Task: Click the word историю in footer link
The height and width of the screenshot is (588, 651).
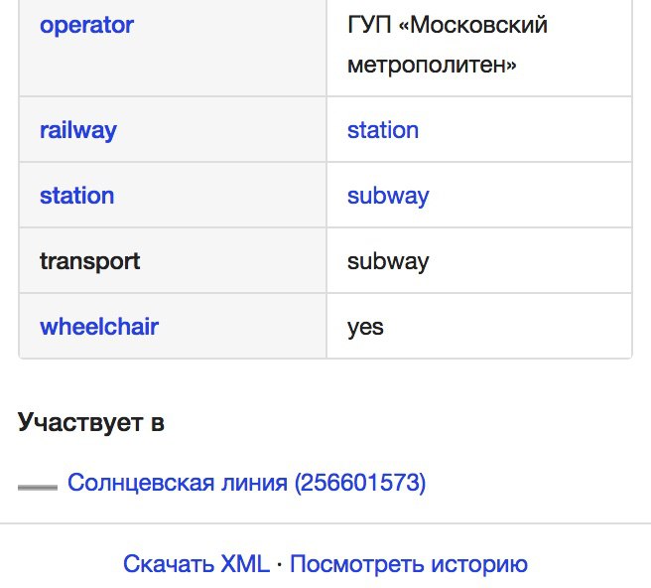Action: tap(479, 564)
